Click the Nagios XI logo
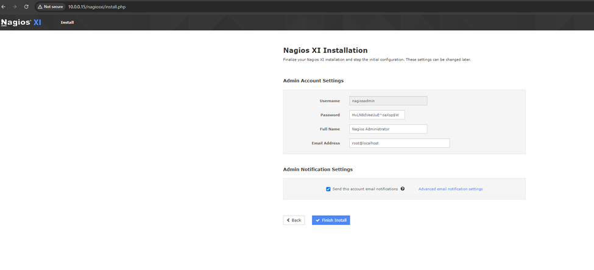Image resolution: width=594 pixels, height=270 pixels. point(21,22)
